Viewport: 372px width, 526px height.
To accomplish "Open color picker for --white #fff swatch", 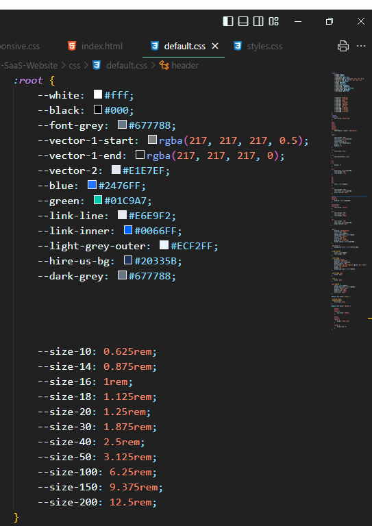I will click(97, 95).
